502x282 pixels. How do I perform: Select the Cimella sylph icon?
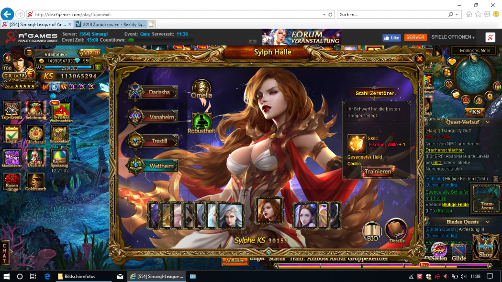[201, 89]
